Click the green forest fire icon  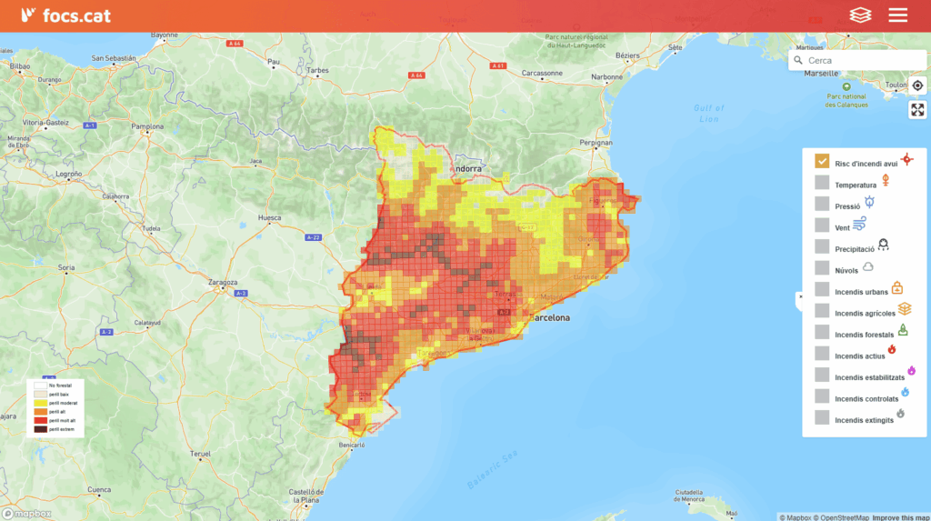click(903, 330)
